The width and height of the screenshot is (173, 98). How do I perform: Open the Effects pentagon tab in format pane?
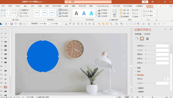click(142, 39)
